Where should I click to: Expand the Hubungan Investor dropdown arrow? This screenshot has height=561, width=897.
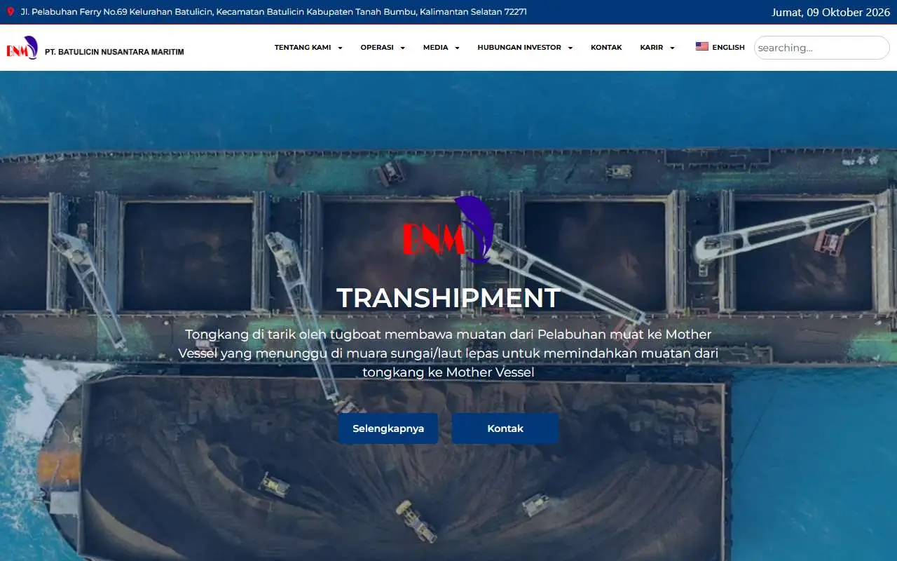pyautogui.click(x=570, y=48)
